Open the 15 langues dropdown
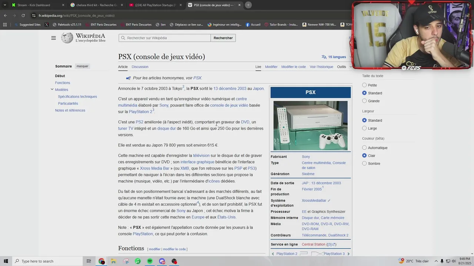Viewport: 474px width, 266px height. click(x=337, y=57)
